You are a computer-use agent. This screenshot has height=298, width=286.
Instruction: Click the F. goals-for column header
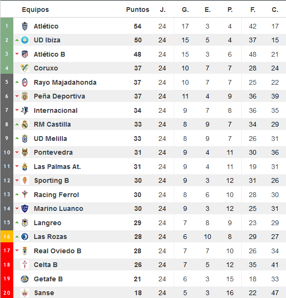pyautogui.click(x=253, y=10)
